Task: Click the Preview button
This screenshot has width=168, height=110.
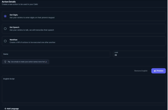Action: (159, 71)
